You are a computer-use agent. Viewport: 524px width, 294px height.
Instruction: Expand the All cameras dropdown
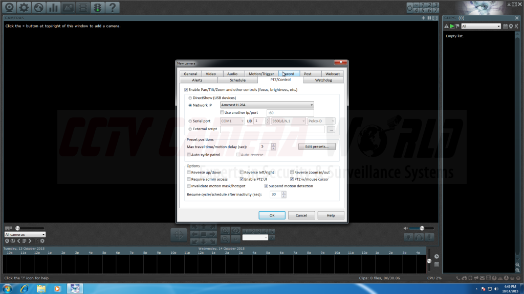click(25, 234)
